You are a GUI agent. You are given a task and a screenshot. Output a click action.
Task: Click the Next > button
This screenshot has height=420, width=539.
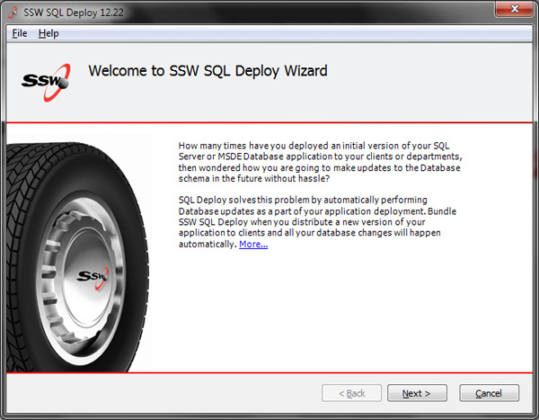coord(417,393)
